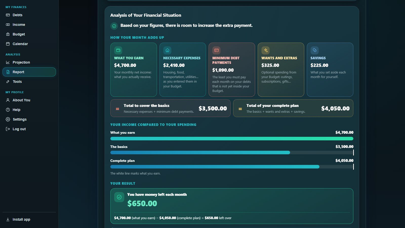This screenshot has height=228, width=405.
Task: Open Tools from the sidebar
Action: 29,82
